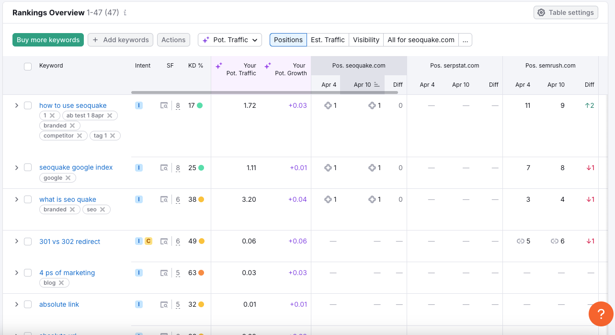Switch to the Est. Traffic tab
Screen dimensions: 615x335
pos(328,40)
